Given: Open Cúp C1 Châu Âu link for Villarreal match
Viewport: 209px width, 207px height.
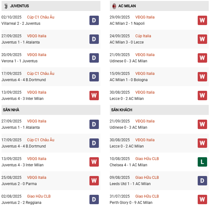Looking at the screenshot, I should [x=40, y=17].
